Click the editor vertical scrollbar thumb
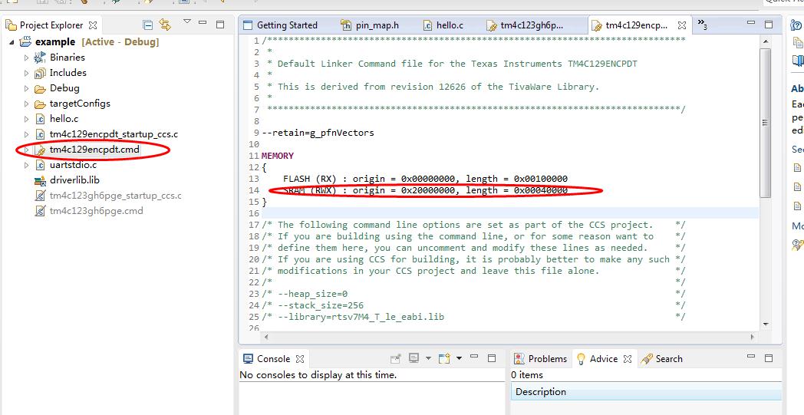 (765, 123)
